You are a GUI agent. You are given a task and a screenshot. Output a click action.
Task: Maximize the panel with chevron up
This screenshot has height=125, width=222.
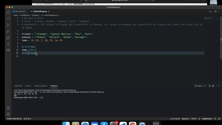coord(216,86)
